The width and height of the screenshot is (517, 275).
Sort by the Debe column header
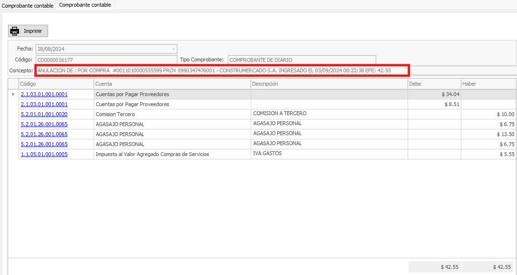click(x=434, y=84)
